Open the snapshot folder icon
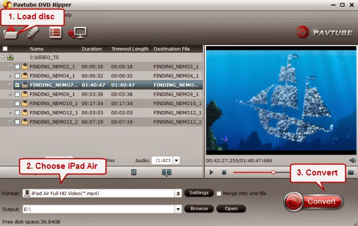Image resolution: width=358 pixels, height=226 pixels. (351, 172)
